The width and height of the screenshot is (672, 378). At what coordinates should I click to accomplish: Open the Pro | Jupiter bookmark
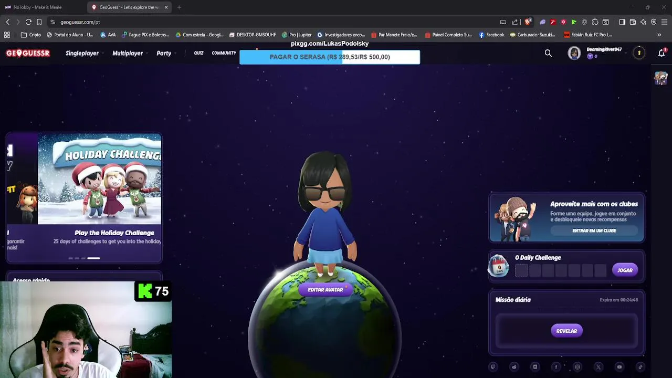click(x=297, y=35)
